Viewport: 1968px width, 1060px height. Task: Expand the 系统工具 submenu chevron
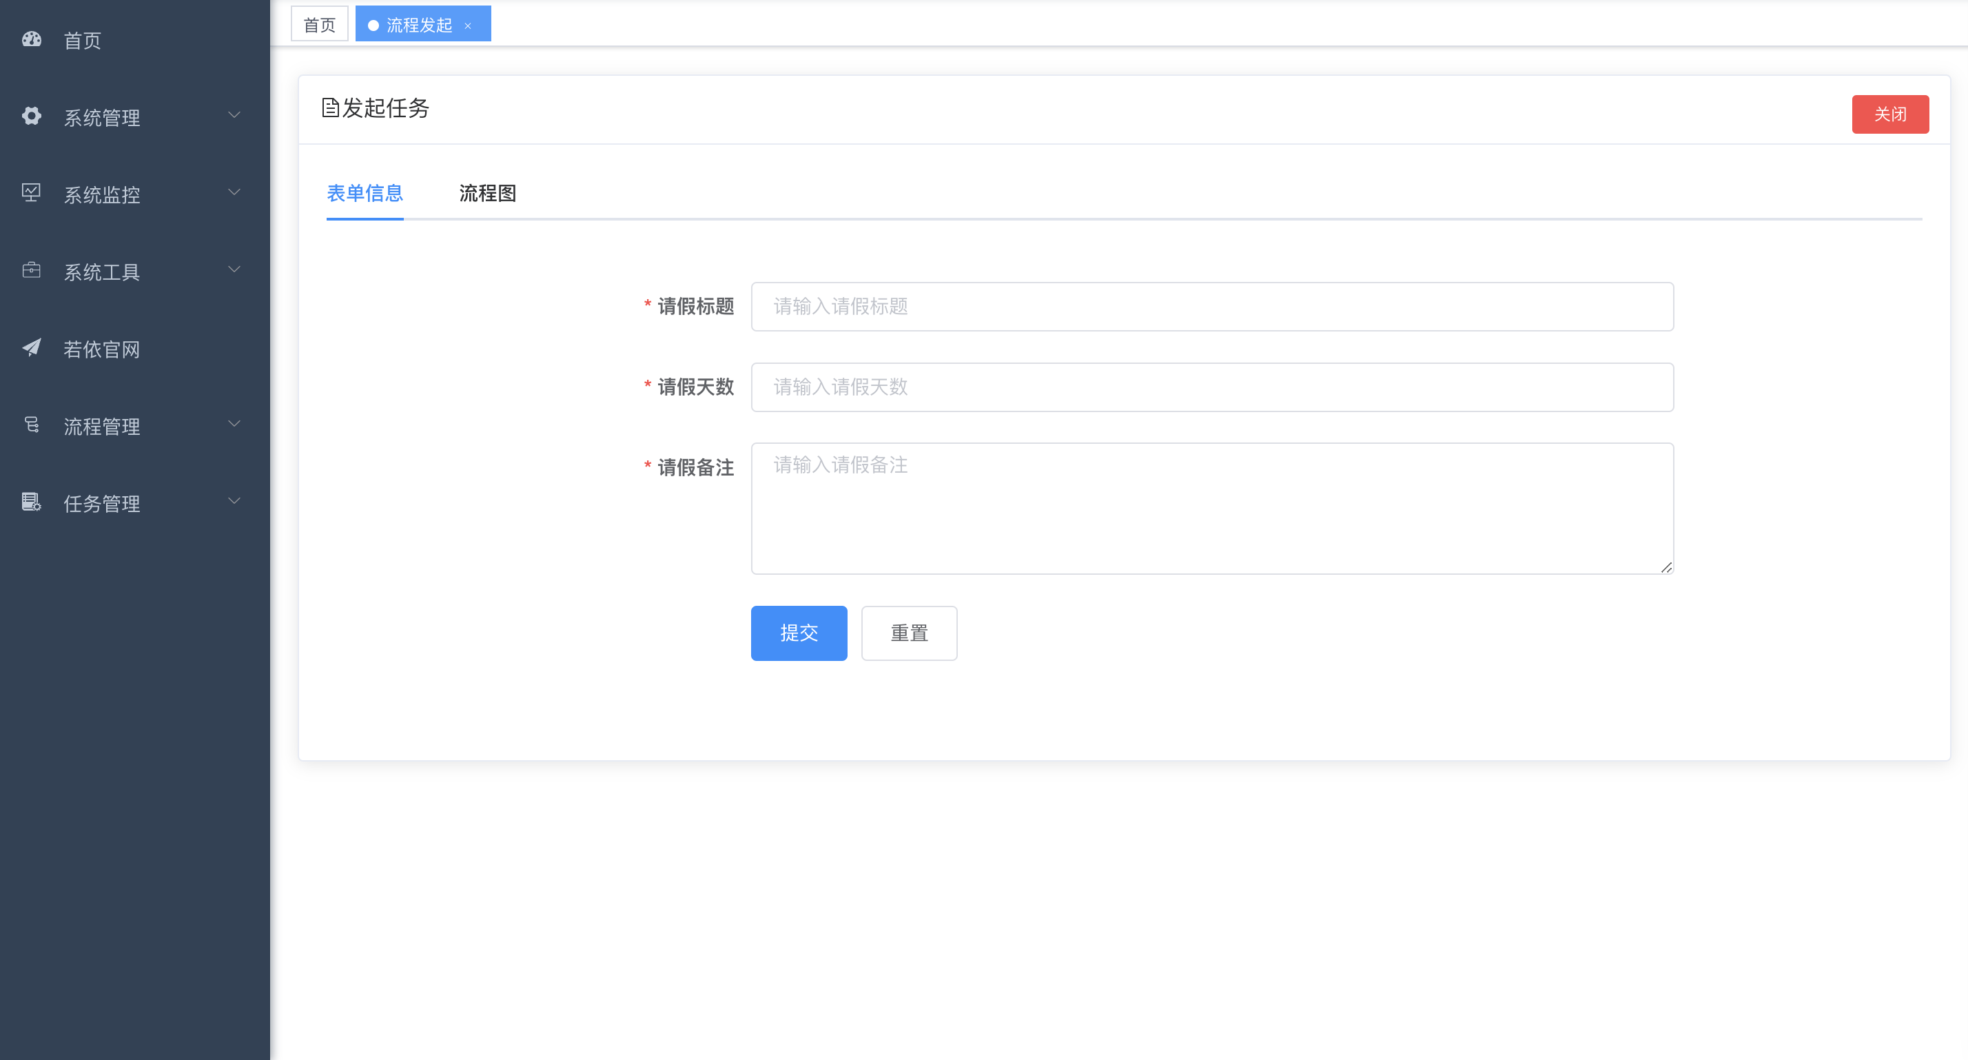coord(234,269)
